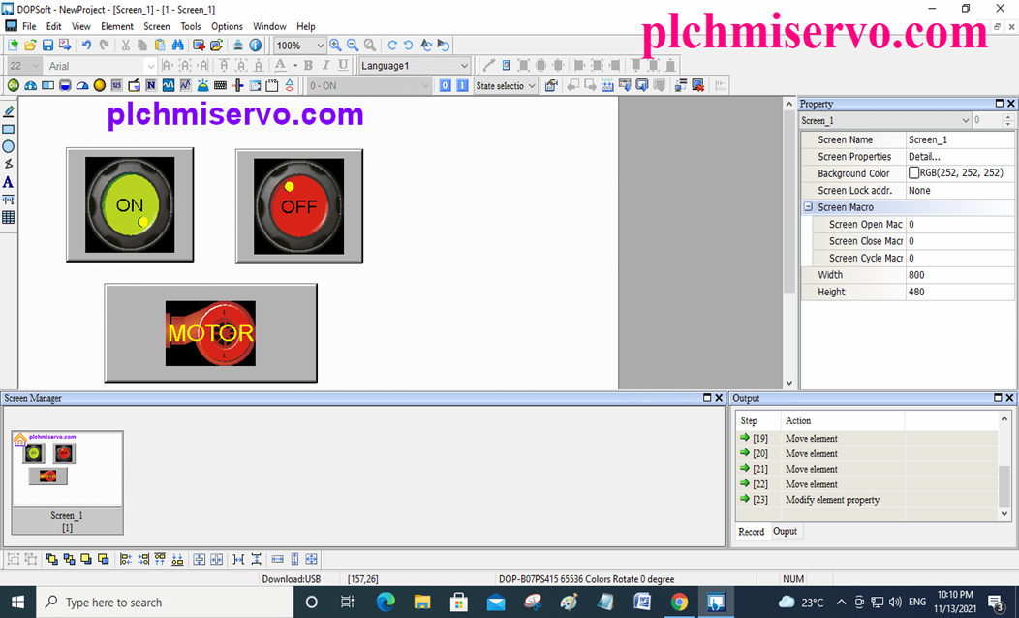This screenshot has height=618, width=1019.
Task: Click the Bring to front layer icon
Action: [52, 559]
